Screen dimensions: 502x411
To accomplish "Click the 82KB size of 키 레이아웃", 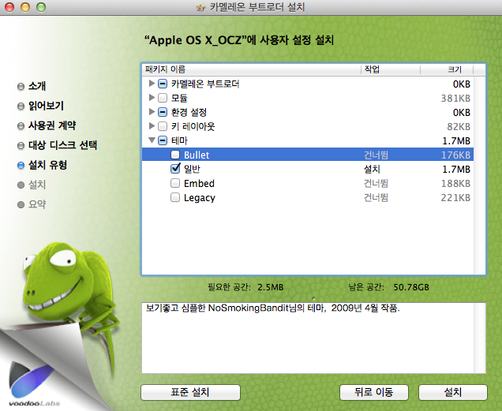I will (459, 127).
